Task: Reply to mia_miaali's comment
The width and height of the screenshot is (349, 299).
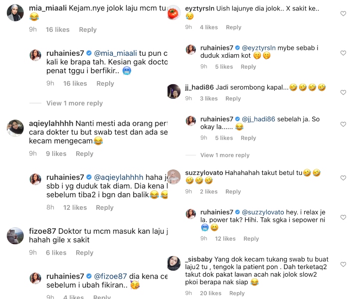Action: click(88, 29)
